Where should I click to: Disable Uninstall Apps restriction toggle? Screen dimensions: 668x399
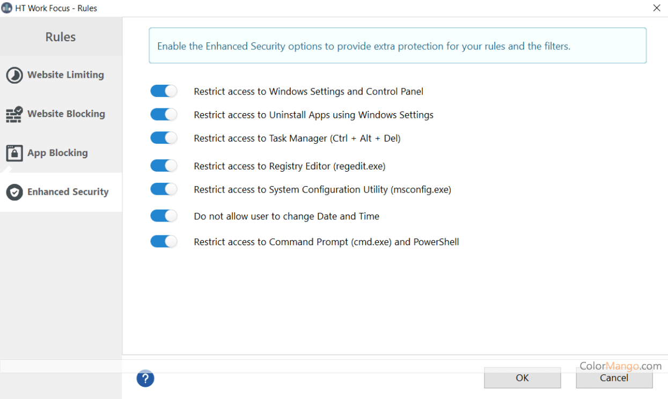pyautogui.click(x=164, y=115)
